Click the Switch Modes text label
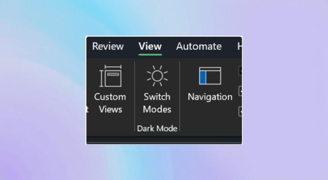Screen dimensions: 328x180 point(157,103)
